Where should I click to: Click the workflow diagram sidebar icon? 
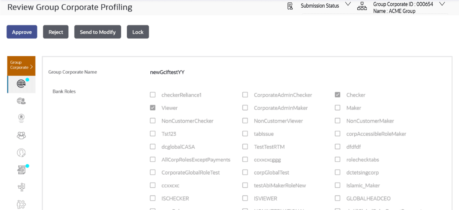[21, 187]
